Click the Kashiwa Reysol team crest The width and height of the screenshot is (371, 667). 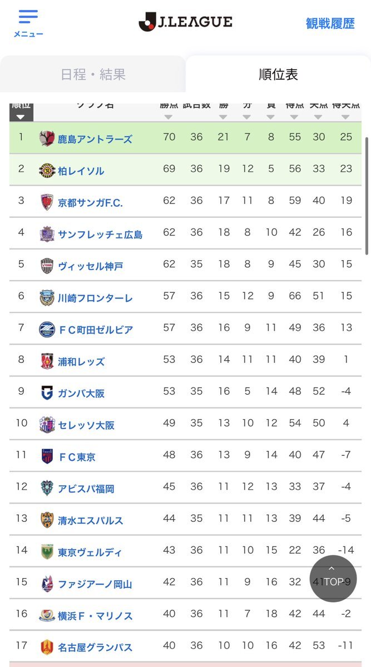click(x=47, y=171)
